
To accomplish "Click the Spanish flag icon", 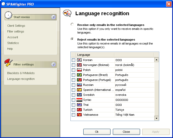I will click(79, 90).
